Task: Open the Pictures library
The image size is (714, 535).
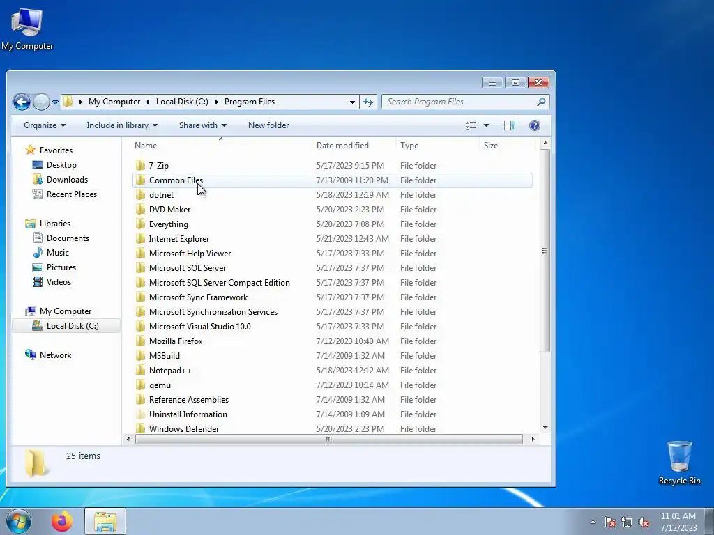Action: [61, 267]
